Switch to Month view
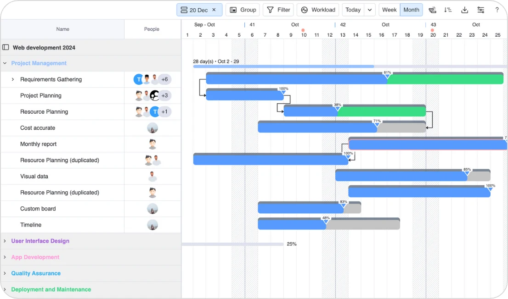 click(411, 9)
